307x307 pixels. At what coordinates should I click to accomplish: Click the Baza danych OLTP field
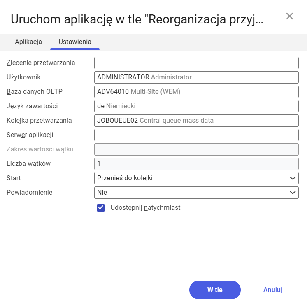196,92
